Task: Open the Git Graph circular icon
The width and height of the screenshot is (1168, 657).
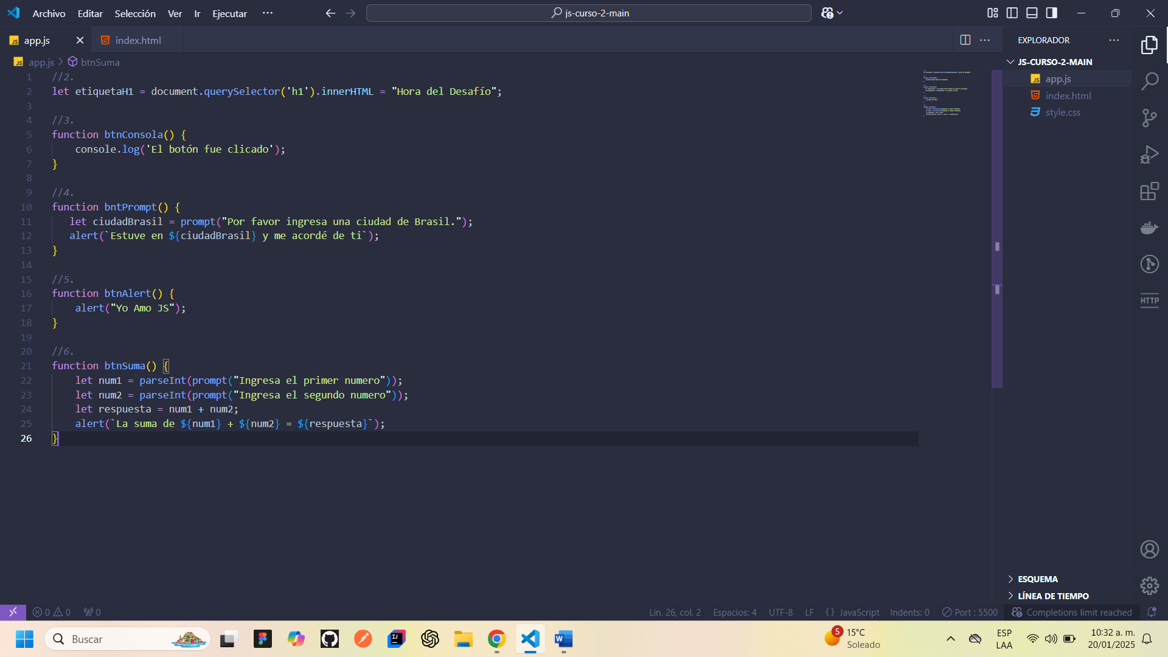Action: 1149,264
